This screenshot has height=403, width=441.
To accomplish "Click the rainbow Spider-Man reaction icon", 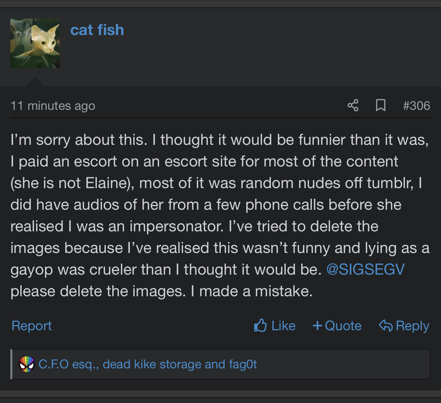I will click(x=27, y=364).
